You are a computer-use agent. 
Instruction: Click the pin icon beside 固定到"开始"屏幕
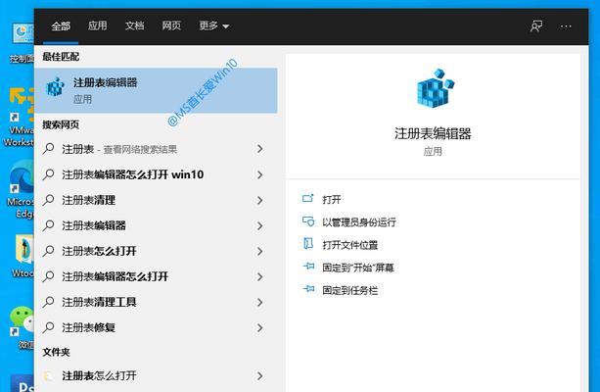(308, 266)
